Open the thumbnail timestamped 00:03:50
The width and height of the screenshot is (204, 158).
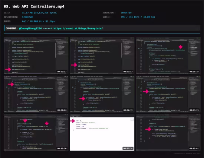tap(36, 132)
